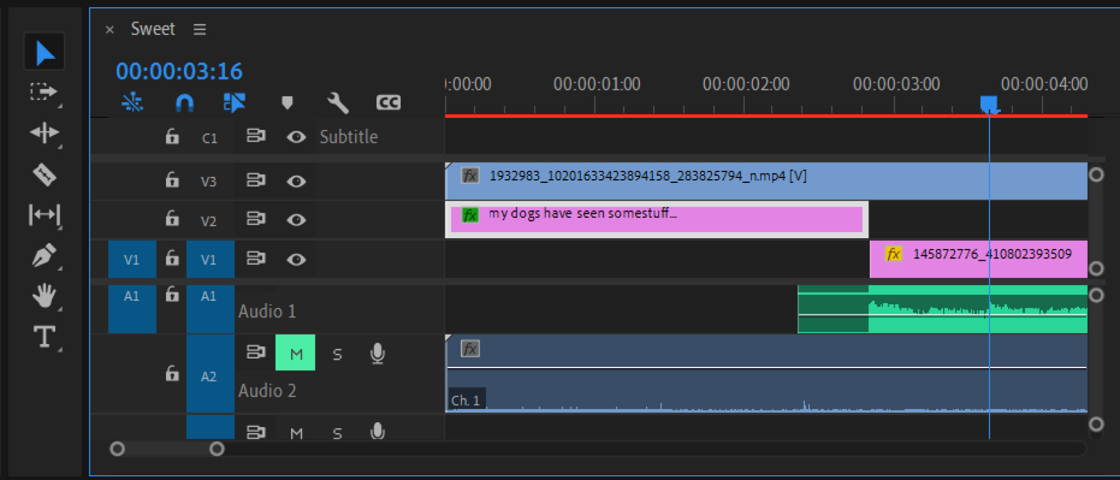Unmute Audio 2 with the green M button

pyautogui.click(x=295, y=353)
